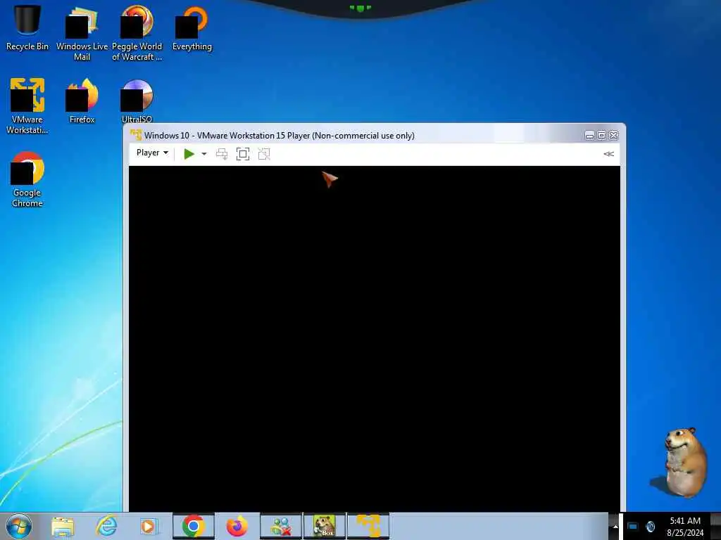Select the Windows Live Mail desktop icon
Viewport: 721px width, 540px height.
tap(82, 34)
